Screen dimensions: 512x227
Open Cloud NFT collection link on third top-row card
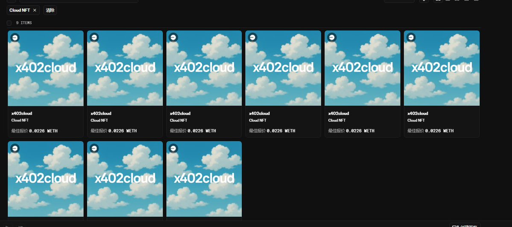(178, 121)
